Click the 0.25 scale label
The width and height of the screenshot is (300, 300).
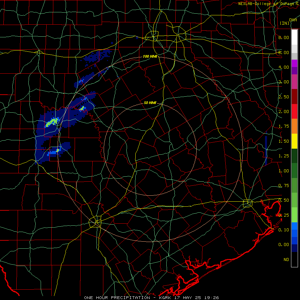point(284,215)
